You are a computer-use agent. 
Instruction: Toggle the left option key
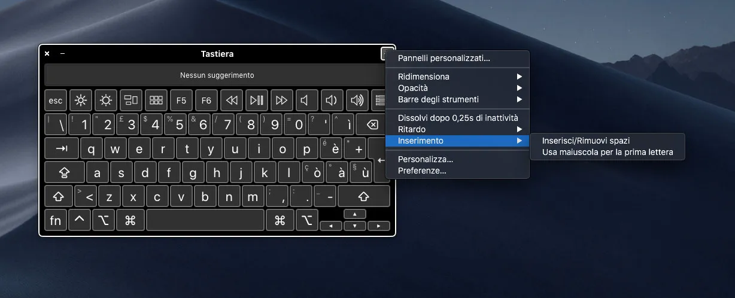104,220
